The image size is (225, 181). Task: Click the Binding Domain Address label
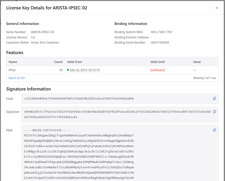(x=132, y=37)
